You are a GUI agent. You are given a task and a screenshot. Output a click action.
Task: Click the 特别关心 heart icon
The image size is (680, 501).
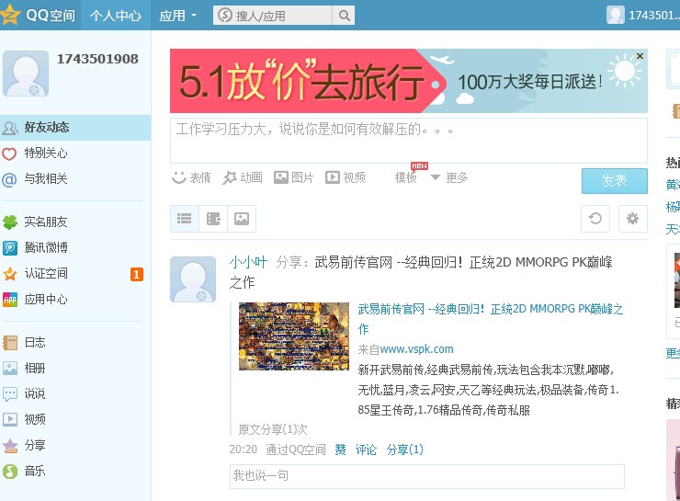9,154
